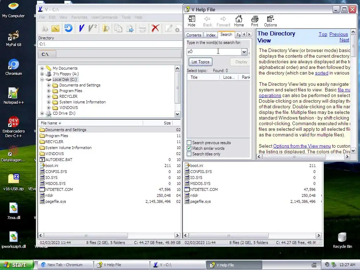Click the V2 second view icon
Screen dimensions: 360x270
tap(92, 28)
